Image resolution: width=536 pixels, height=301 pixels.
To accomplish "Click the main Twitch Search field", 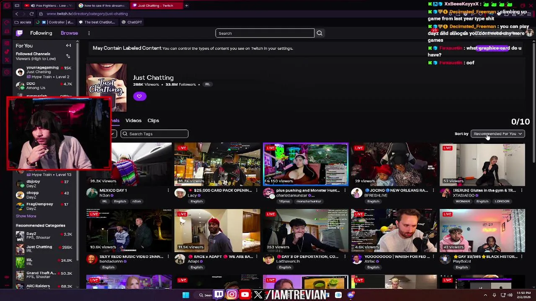I will click(x=265, y=33).
